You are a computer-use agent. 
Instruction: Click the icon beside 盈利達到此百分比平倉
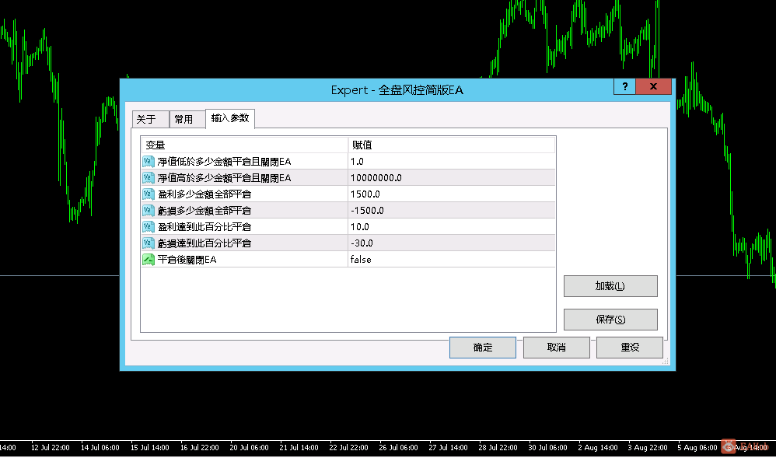click(x=149, y=227)
